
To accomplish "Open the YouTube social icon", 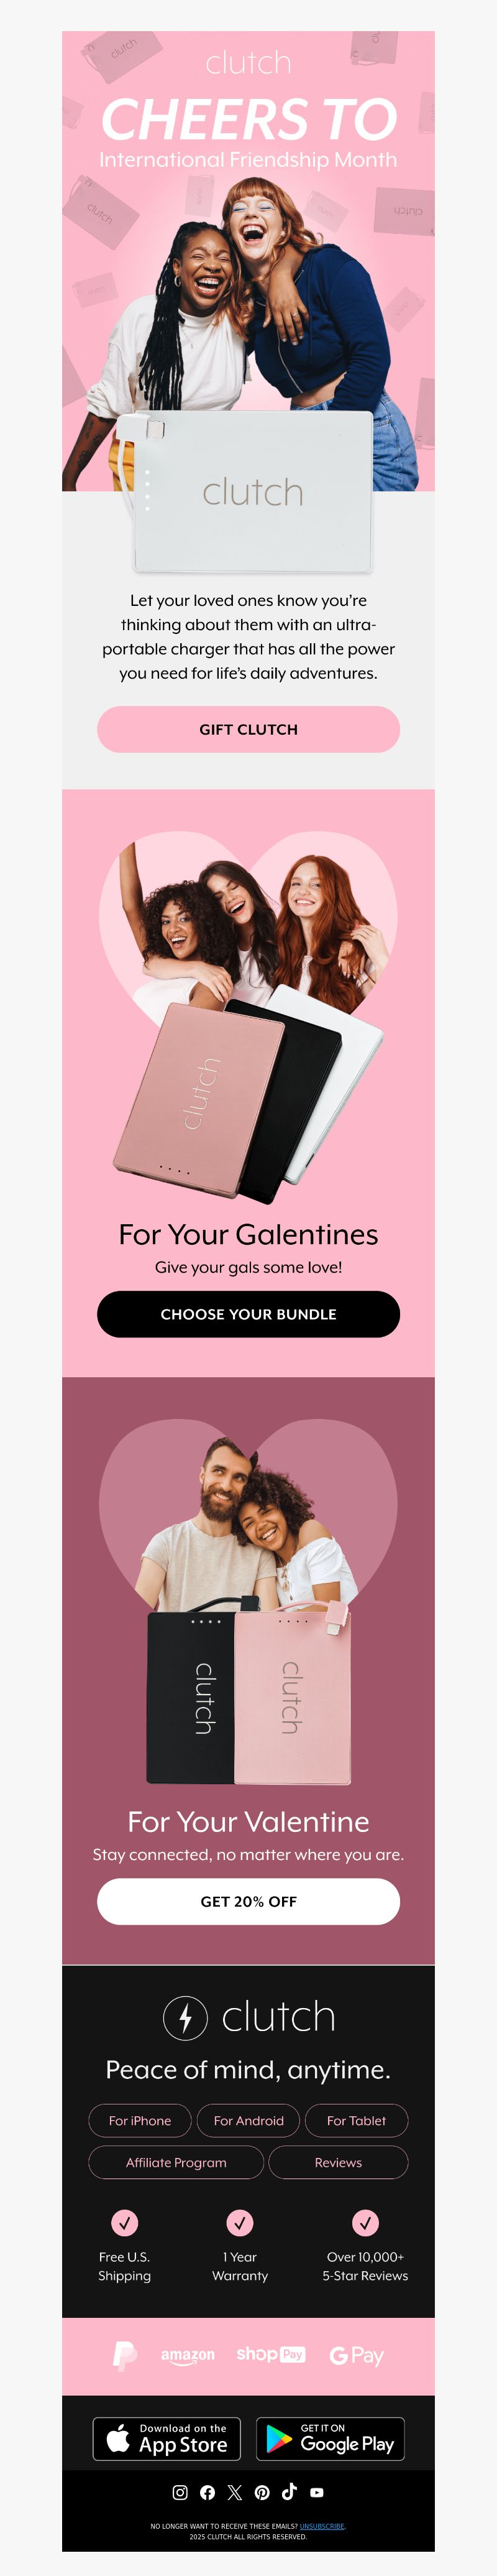I will point(316,2493).
